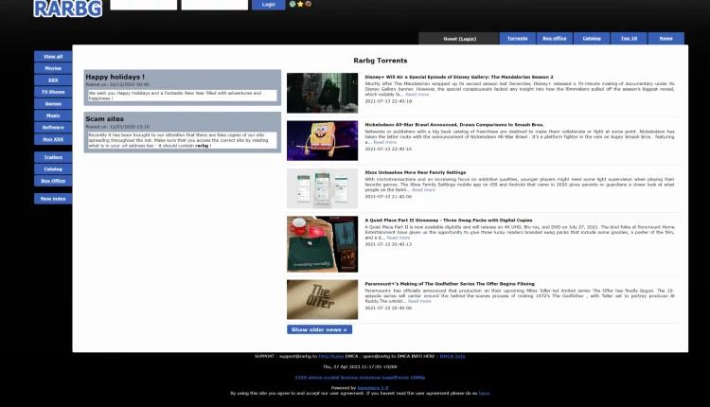
Task: Click the green round icon next to Login
Action: click(x=293, y=4)
